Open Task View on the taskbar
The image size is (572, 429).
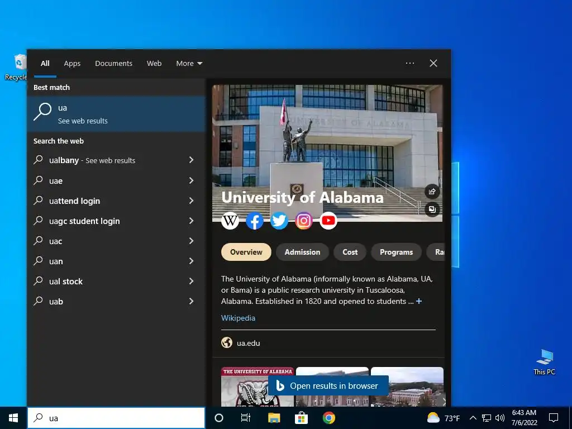tap(246, 418)
